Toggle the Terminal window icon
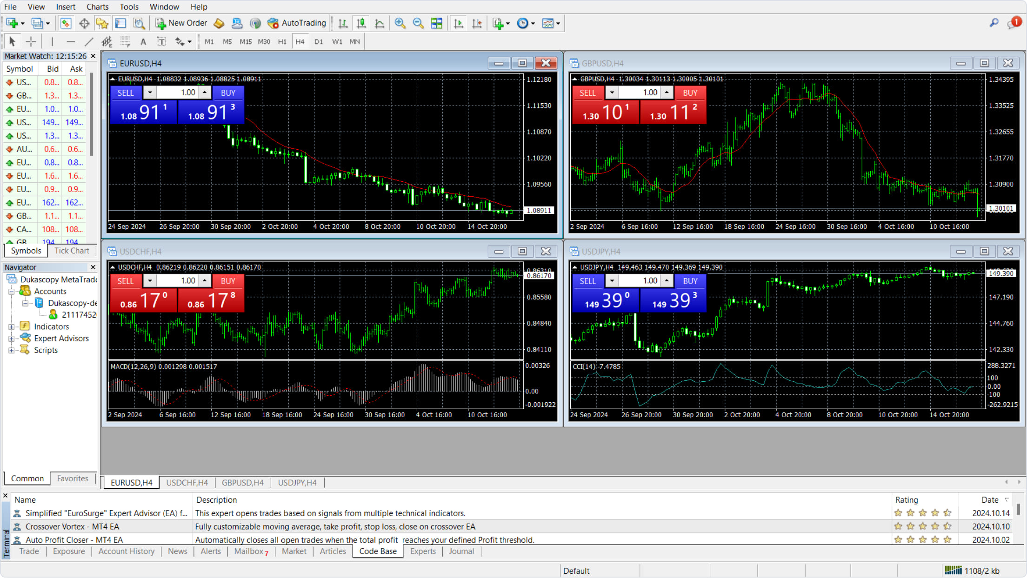This screenshot has height=578, width=1027. click(120, 23)
